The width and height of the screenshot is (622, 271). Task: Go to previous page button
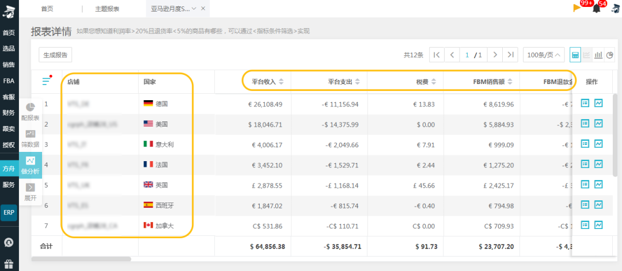pos(452,55)
